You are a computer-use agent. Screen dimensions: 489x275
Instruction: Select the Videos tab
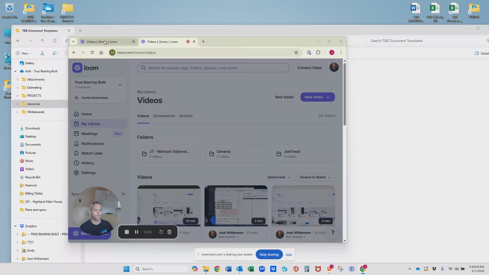click(x=143, y=116)
